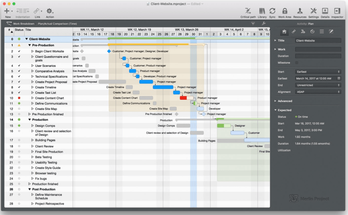This screenshot has height=215, width=348.
Task: Show the Details toolbar icon
Action: click(x=325, y=11)
